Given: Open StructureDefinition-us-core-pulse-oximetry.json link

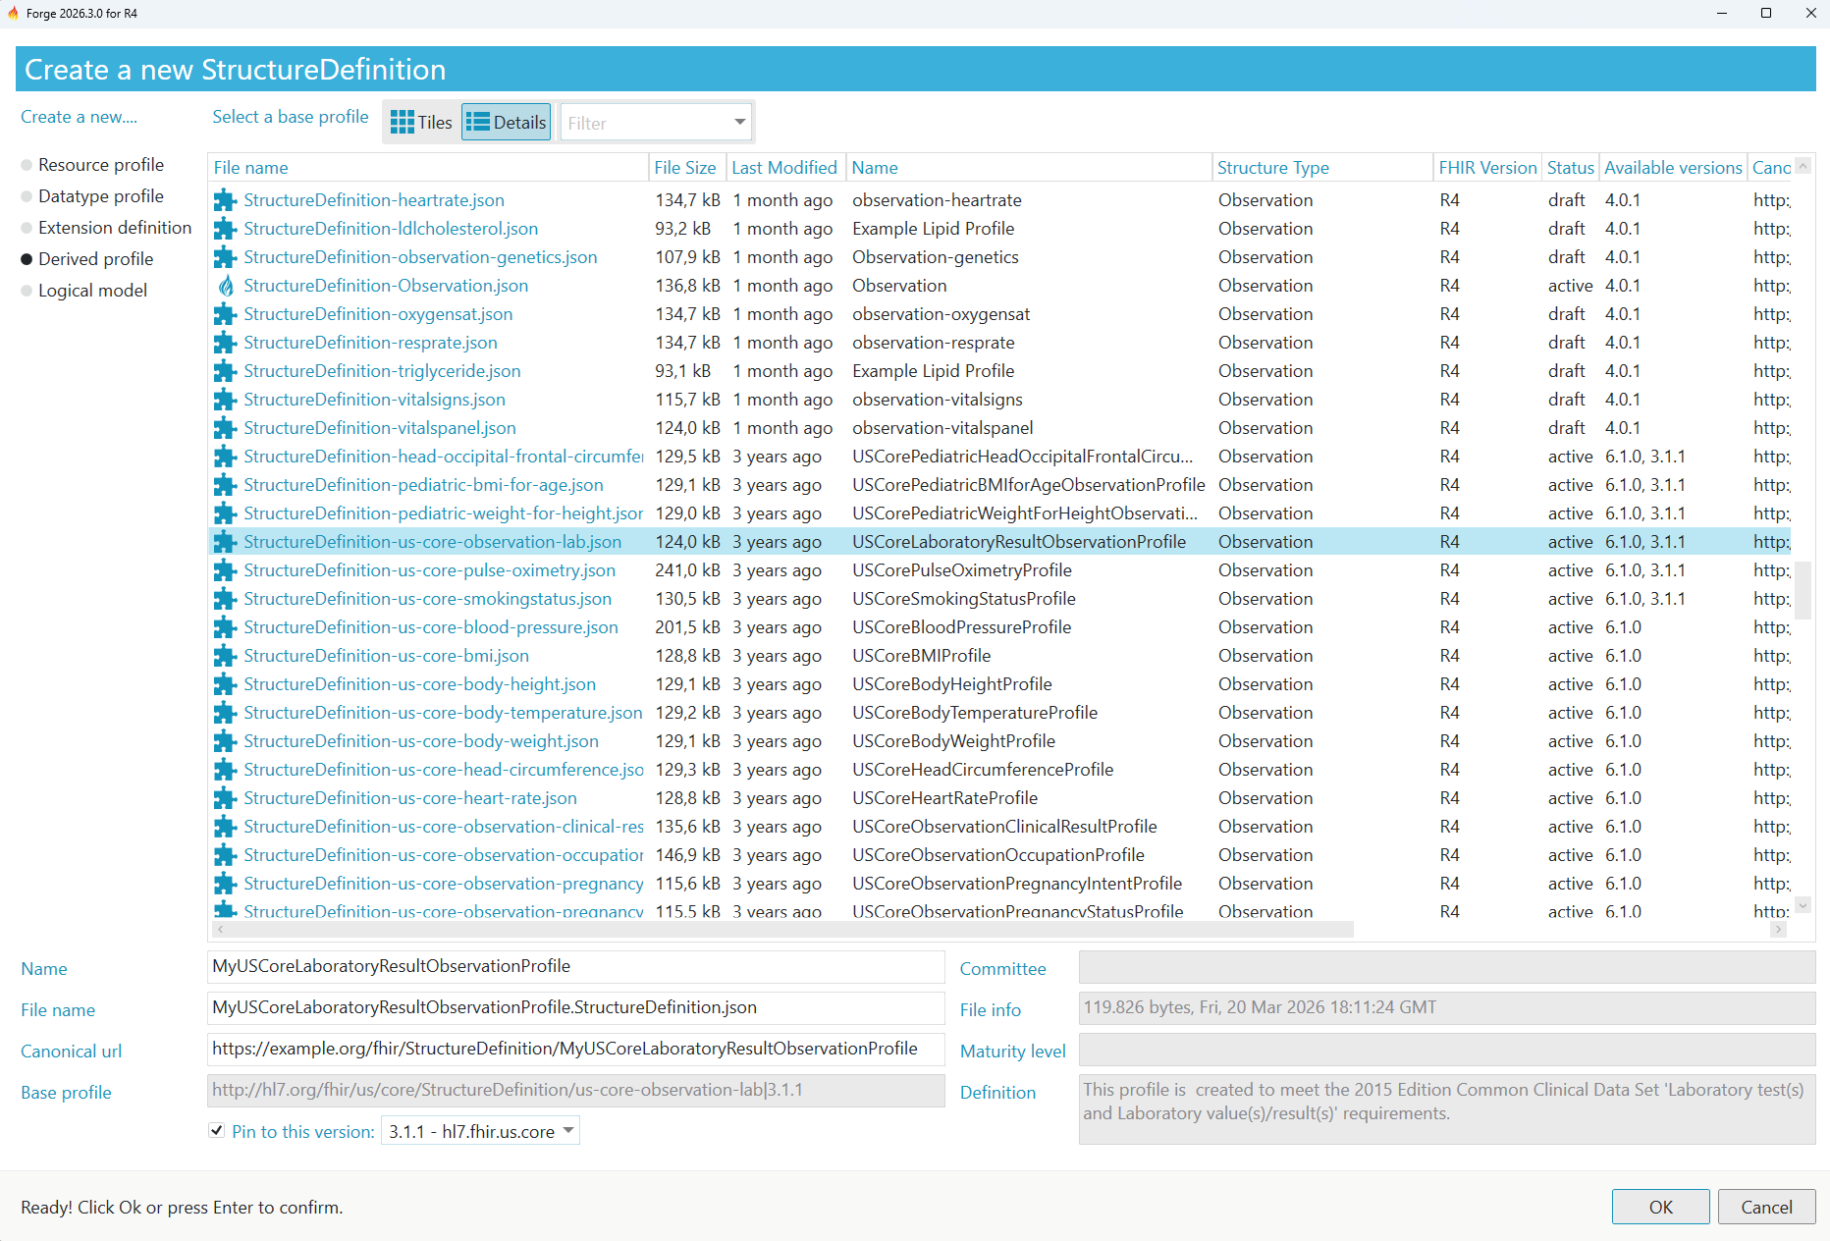Looking at the screenshot, I should pyautogui.click(x=430, y=570).
